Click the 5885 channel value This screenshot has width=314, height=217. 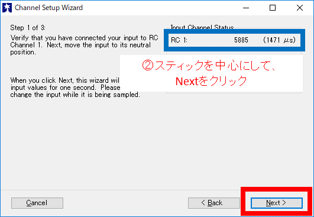[x=241, y=40]
